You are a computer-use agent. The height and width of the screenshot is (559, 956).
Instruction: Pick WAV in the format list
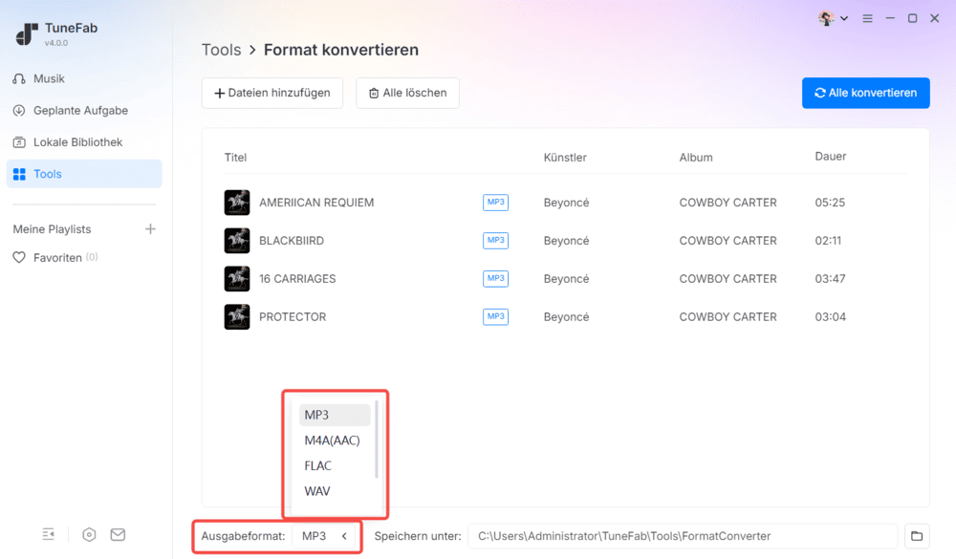pyautogui.click(x=317, y=491)
